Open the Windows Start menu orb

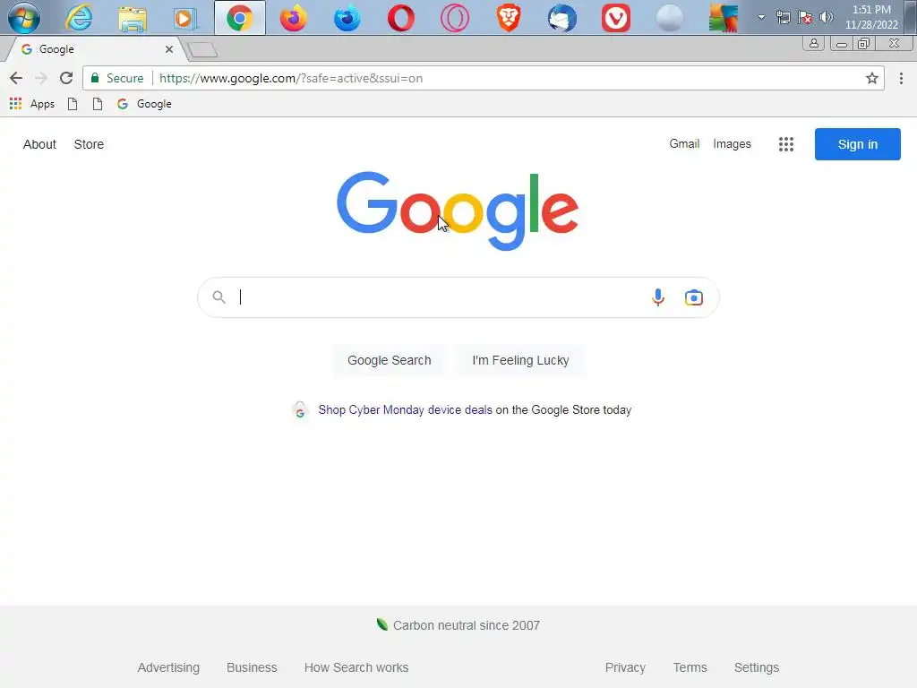(x=24, y=18)
